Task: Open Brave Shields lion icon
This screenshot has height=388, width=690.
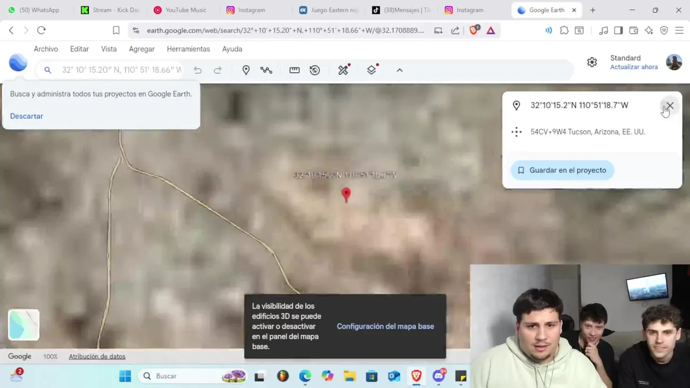Action: pyautogui.click(x=474, y=30)
